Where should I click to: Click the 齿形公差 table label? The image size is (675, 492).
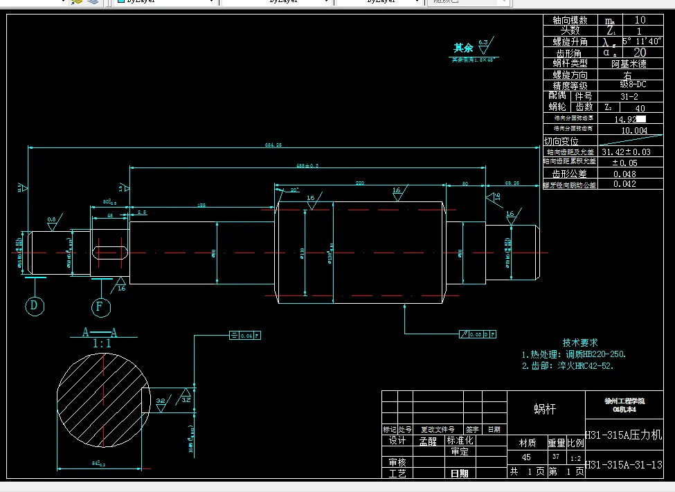click(x=569, y=174)
